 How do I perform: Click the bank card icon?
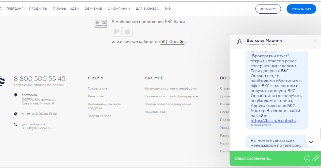click(x=101, y=24)
